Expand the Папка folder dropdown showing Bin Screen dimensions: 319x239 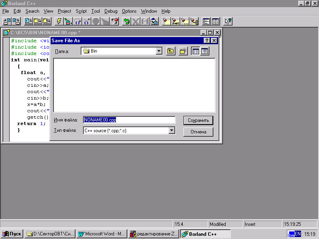point(159,51)
